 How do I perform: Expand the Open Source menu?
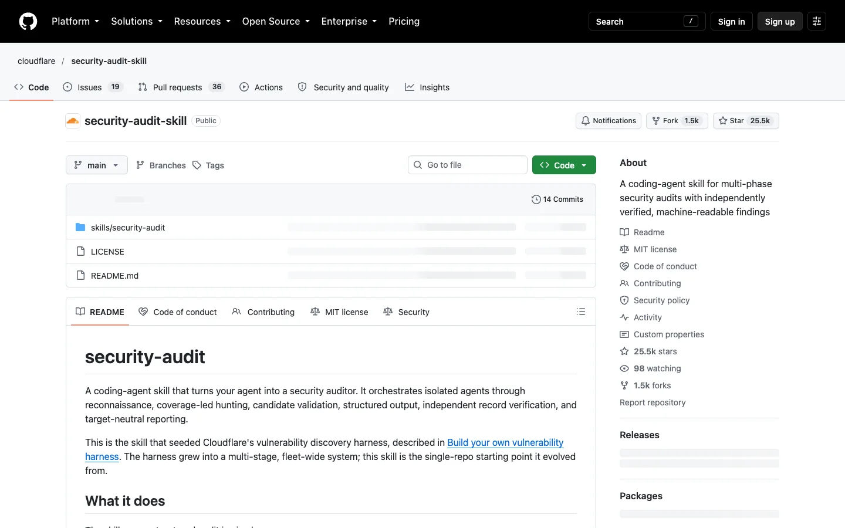click(276, 21)
